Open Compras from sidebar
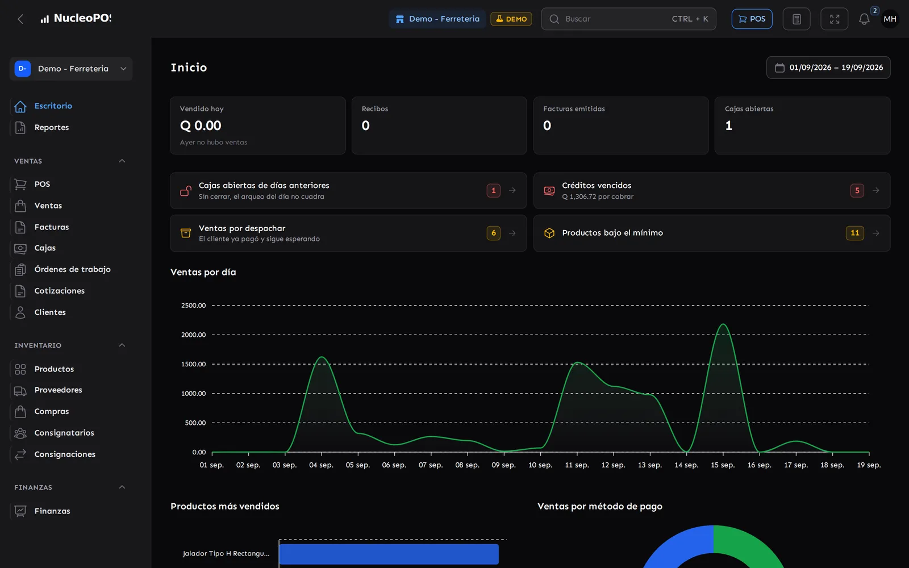 click(x=52, y=412)
